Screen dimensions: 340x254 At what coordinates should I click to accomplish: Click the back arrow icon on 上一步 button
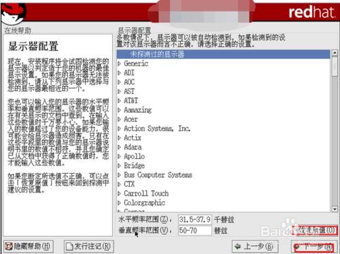point(238,247)
